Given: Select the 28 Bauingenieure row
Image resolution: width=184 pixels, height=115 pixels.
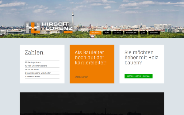Looking at the screenshot, I should 42,62.
